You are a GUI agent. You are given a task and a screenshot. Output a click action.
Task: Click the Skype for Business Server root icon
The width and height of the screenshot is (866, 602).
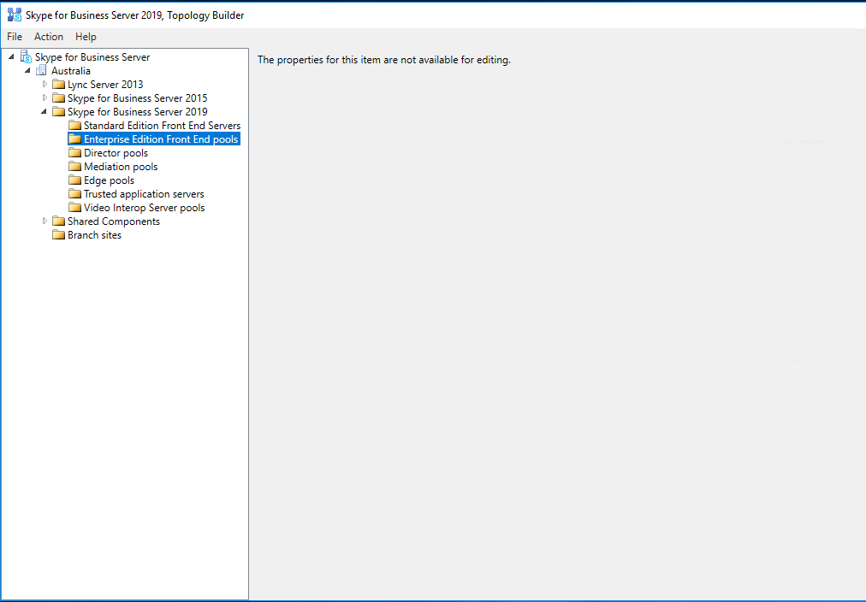coord(26,57)
